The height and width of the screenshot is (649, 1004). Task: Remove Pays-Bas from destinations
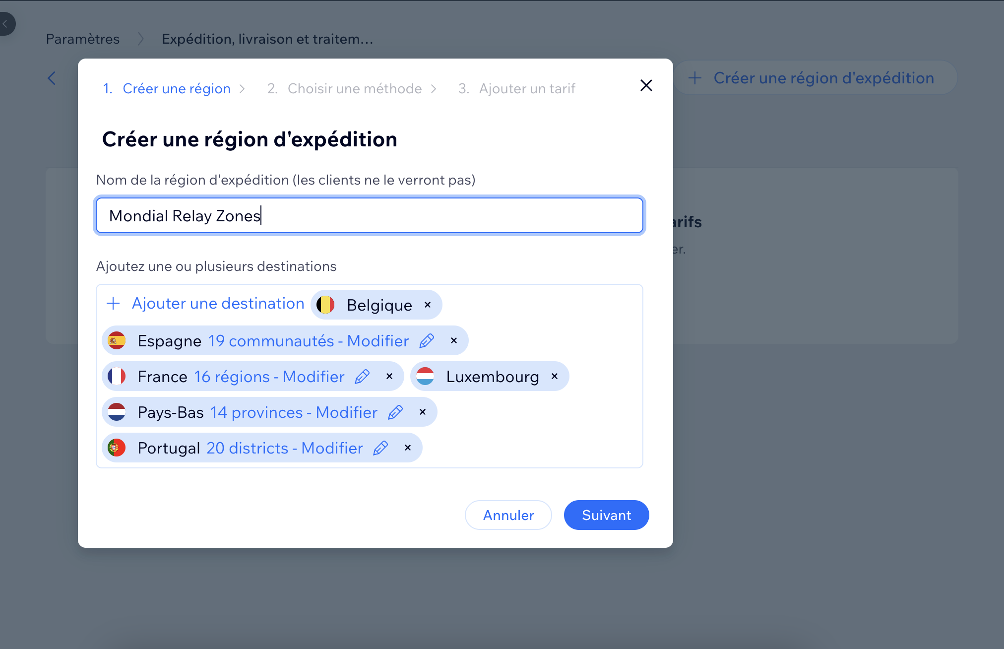422,412
